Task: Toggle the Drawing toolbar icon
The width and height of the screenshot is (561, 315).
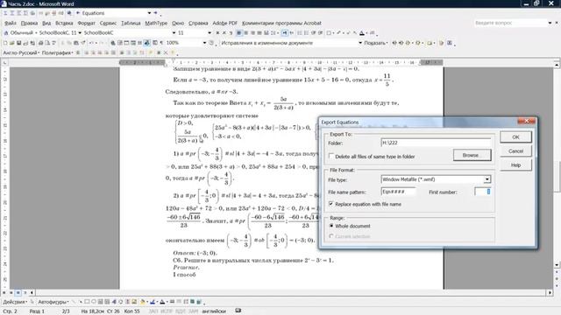Action: point(146,43)
